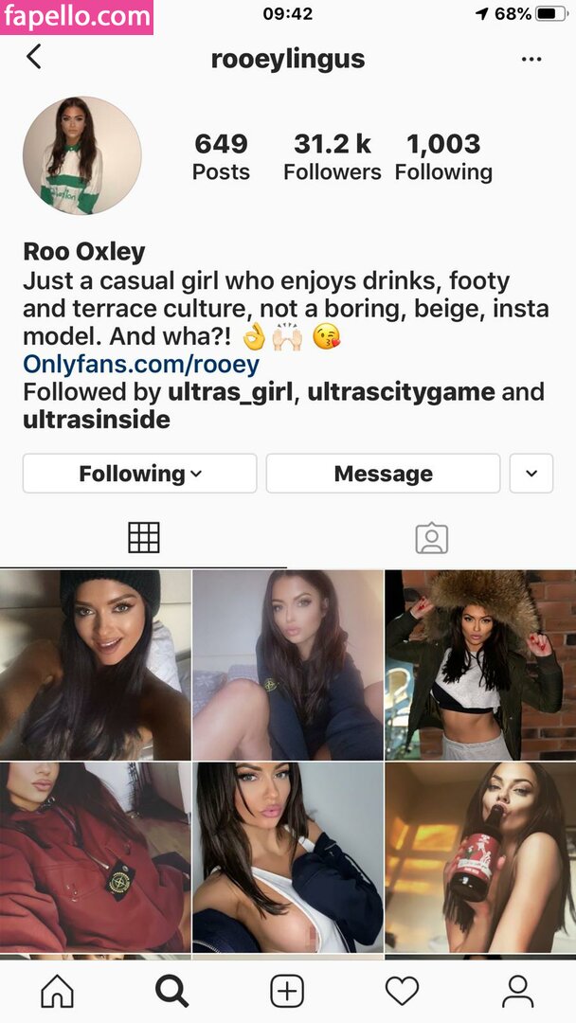Open the round profile picture
Screen dimensions: 576x1023
82,155
